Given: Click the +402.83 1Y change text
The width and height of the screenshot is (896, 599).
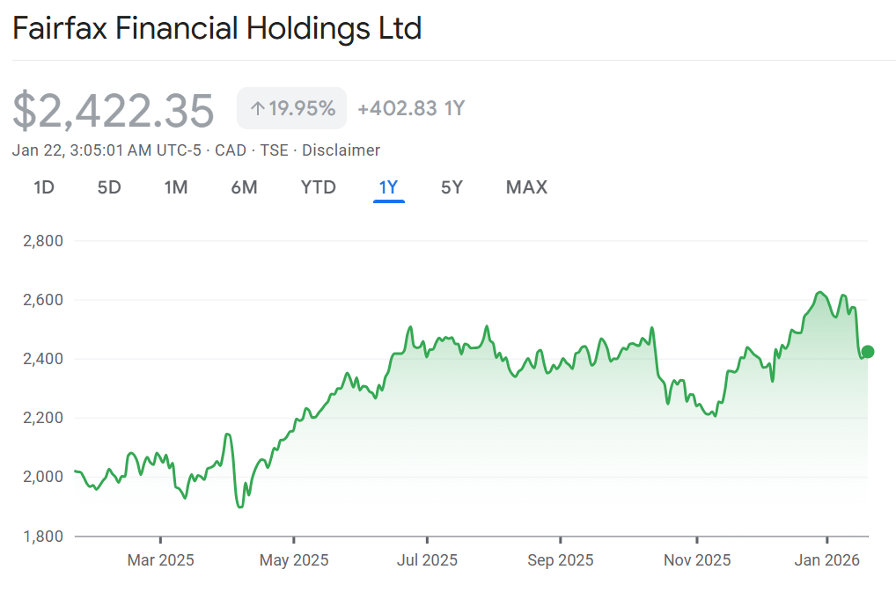Looking at the screenshot, I should pyautogui.click(x=411, y=109).
